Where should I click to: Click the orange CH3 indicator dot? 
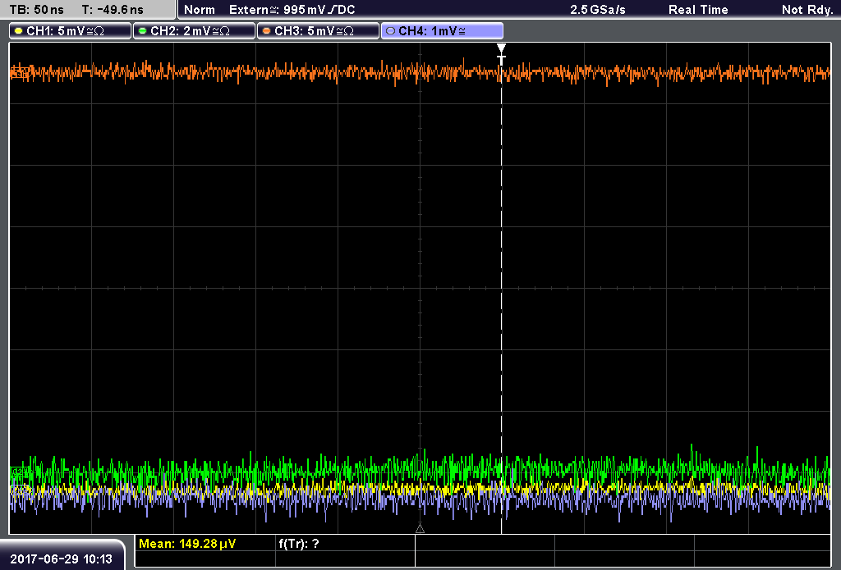(x=266, y=31)
